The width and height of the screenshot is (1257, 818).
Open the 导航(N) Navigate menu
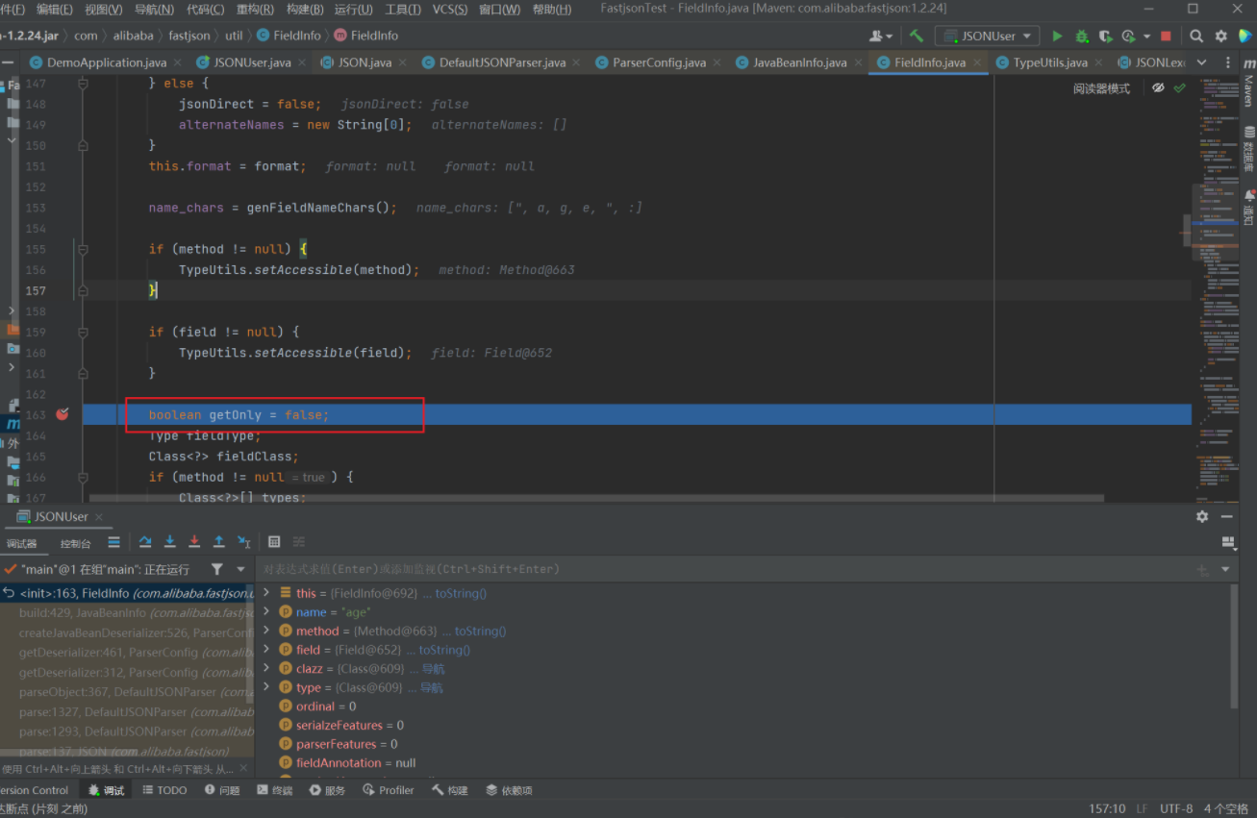154,10
